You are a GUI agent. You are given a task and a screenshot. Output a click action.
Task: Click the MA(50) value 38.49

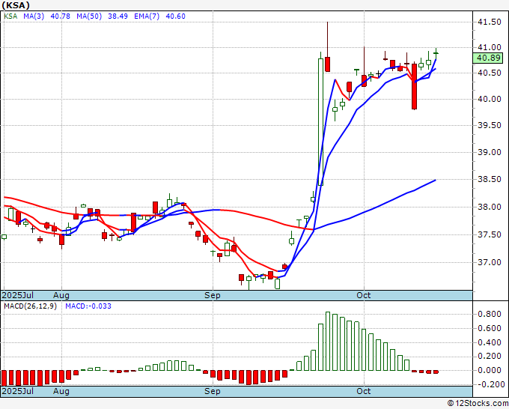coord(118,16)
